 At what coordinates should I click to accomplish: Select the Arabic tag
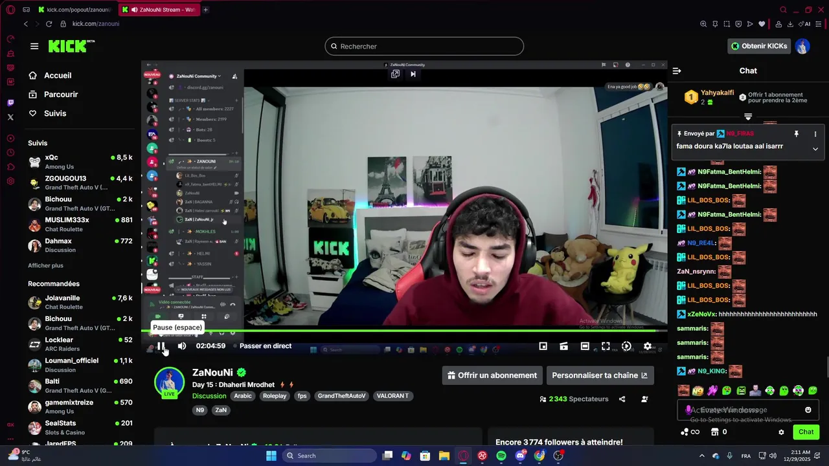[x=243, y=396]
